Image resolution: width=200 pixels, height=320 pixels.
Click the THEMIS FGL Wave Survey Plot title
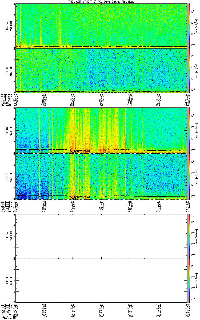click(101, 2)
